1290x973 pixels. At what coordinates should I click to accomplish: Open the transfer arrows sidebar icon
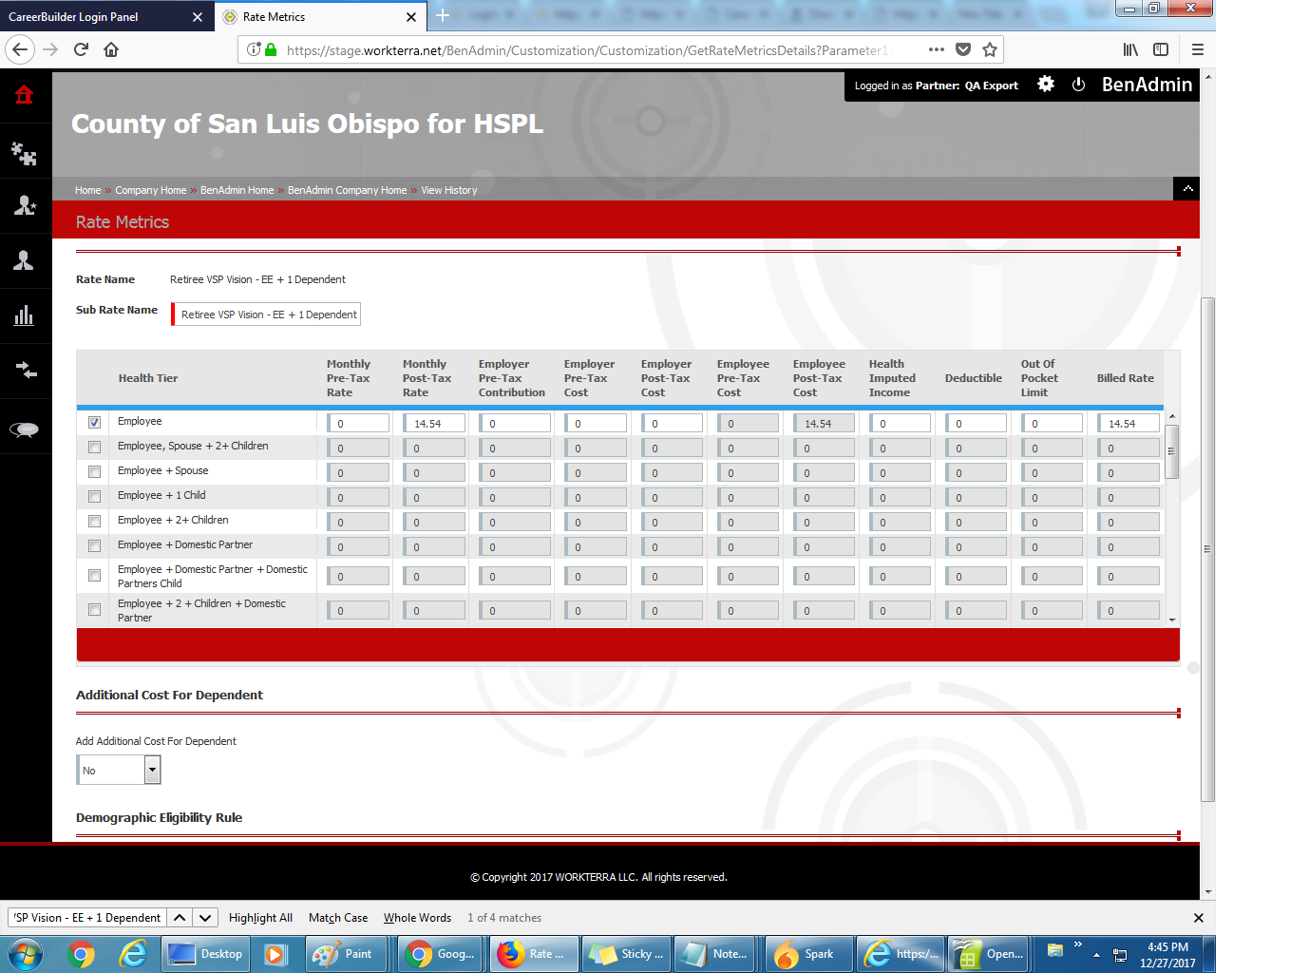tap(25, 370)
